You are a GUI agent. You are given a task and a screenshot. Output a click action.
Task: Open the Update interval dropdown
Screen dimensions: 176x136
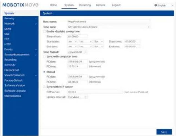click(77, 97)
